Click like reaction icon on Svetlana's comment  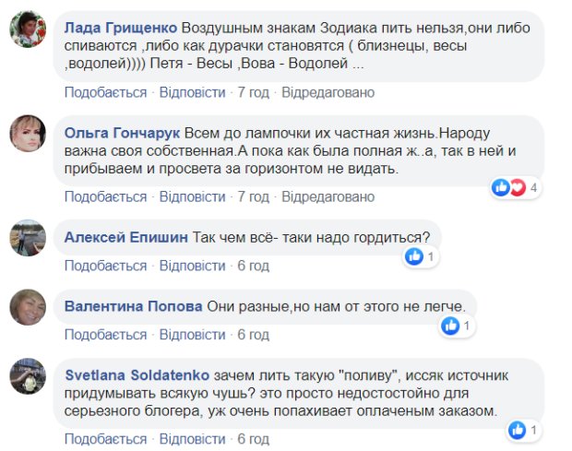(518, 430)
